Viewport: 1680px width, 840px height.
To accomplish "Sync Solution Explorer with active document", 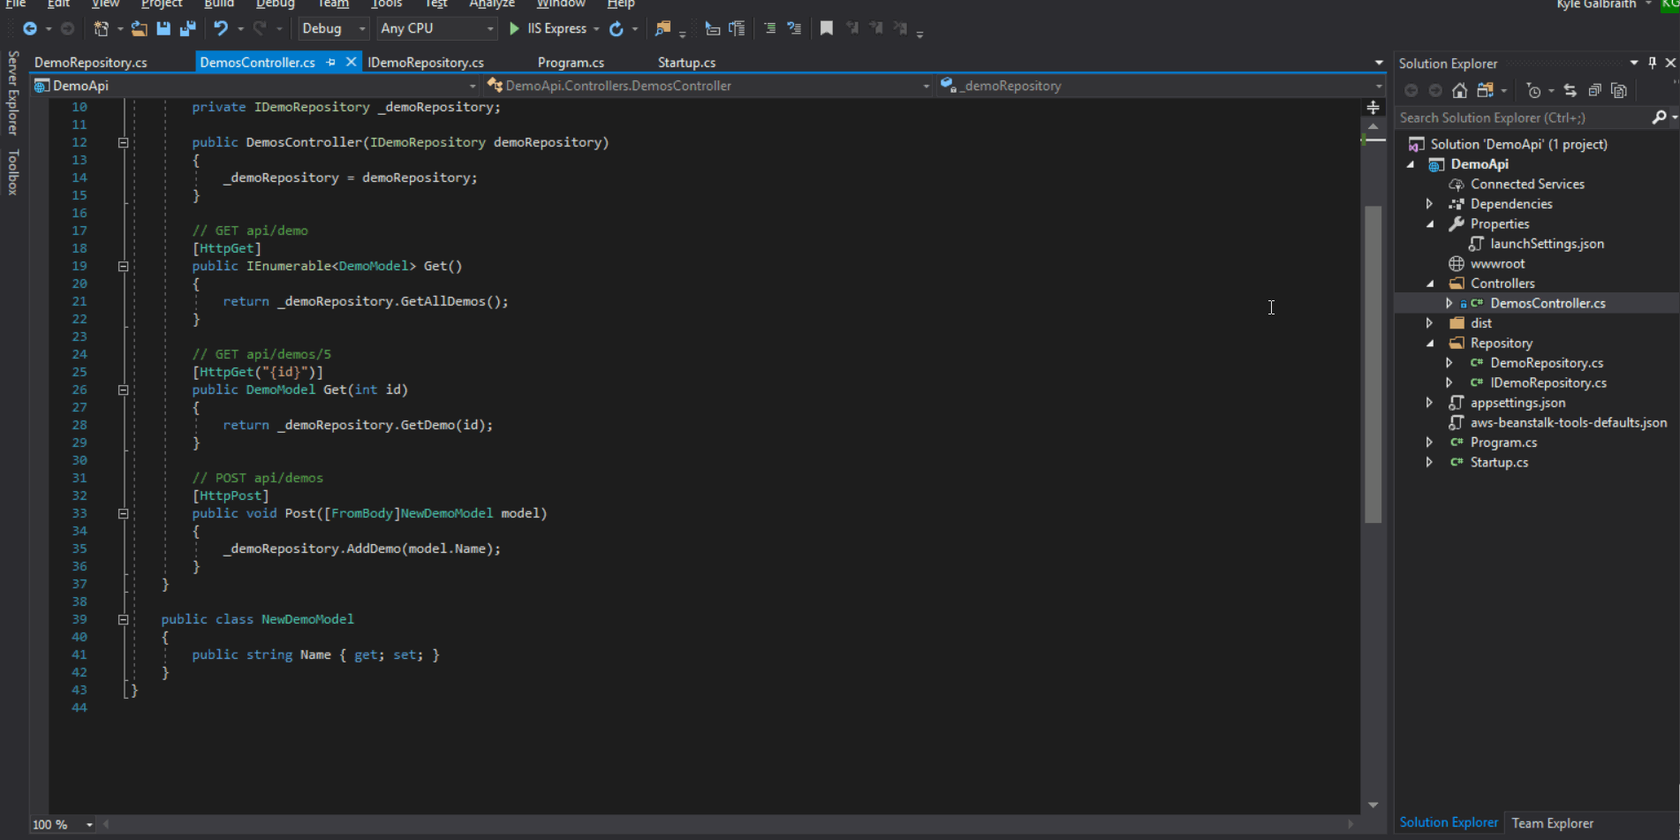I will 1570,89.
